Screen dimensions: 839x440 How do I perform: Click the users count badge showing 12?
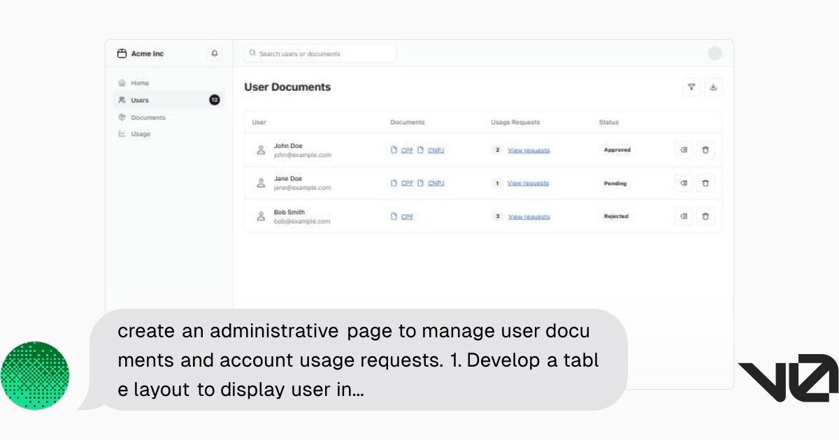[x=215, y=100]
